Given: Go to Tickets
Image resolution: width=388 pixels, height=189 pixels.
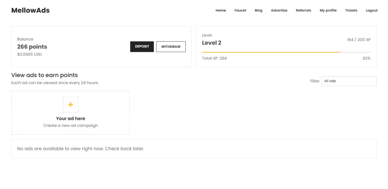Looking at the screenshot, I should coord(351,11).
